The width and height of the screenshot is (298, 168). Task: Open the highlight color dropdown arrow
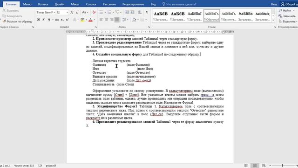click(86, 20)
